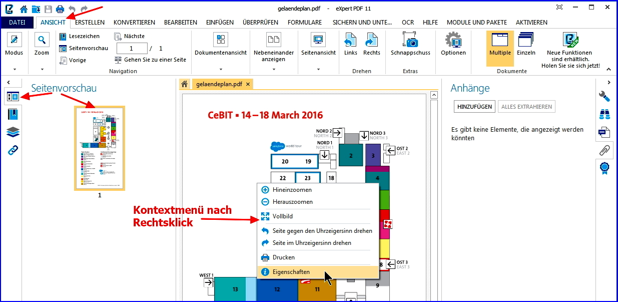The width and height of the screenshot is (618, 302).
Task: Switch to the FORMULARE tab
Action: [305, 23]
